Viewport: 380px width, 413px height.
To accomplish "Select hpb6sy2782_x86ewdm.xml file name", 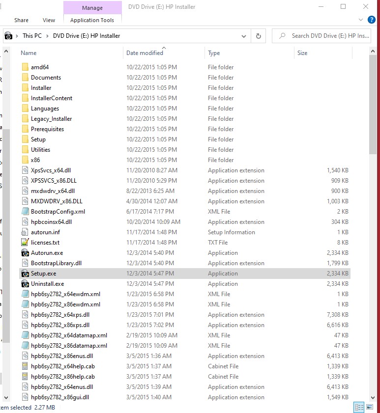I will click(x=65, y=304).
